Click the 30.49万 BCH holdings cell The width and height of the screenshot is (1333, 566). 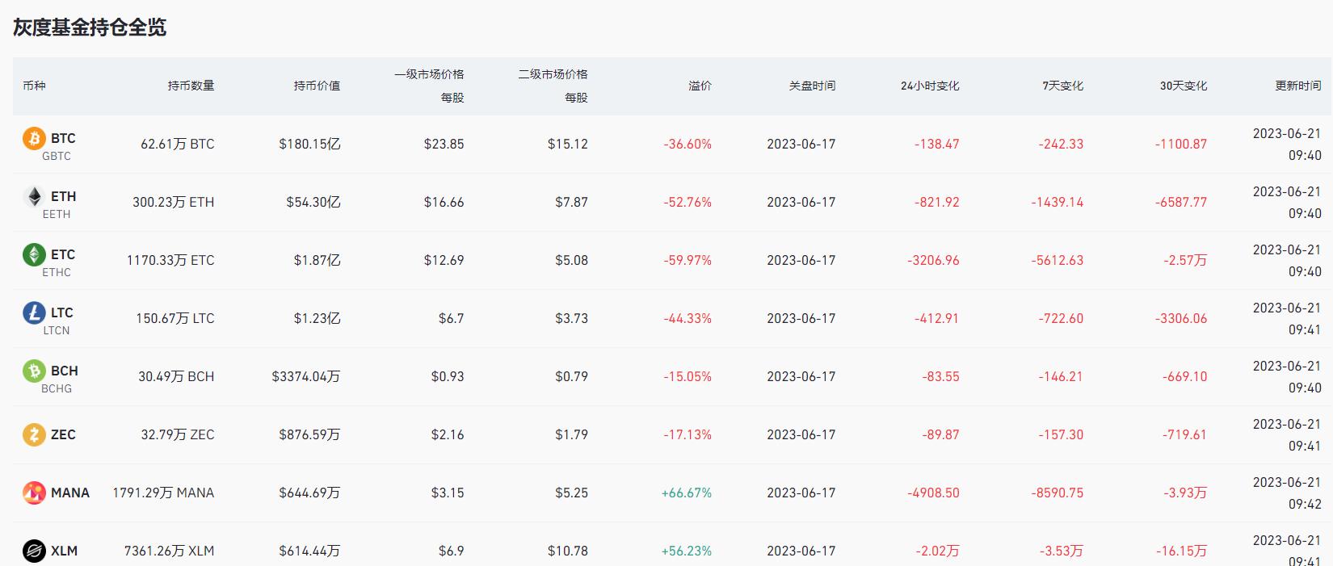(176, 376)
